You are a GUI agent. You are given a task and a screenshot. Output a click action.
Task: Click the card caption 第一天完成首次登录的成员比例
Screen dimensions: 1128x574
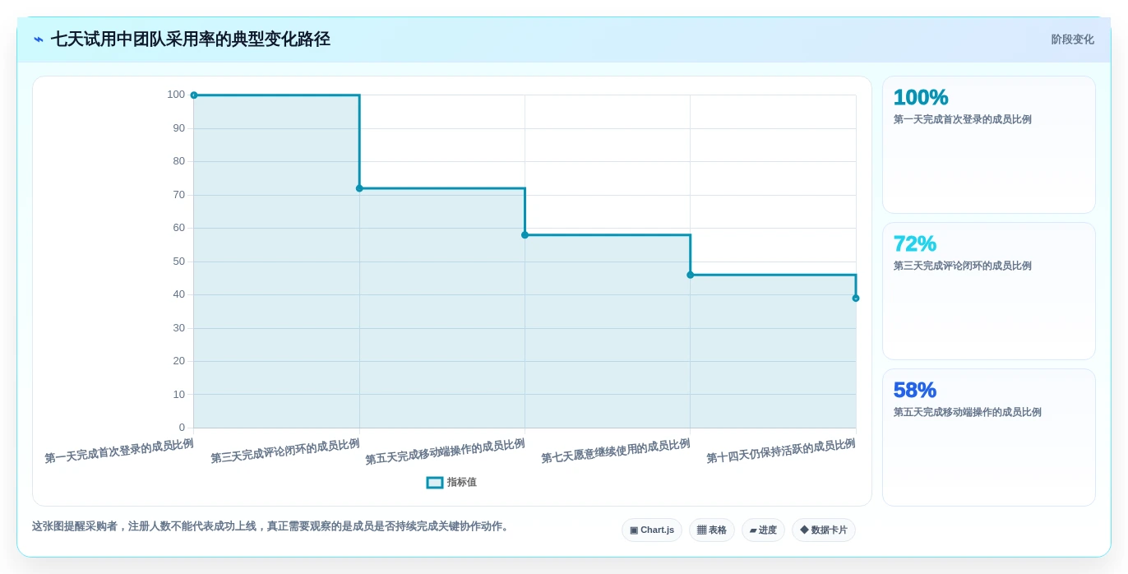click(963, 119)
